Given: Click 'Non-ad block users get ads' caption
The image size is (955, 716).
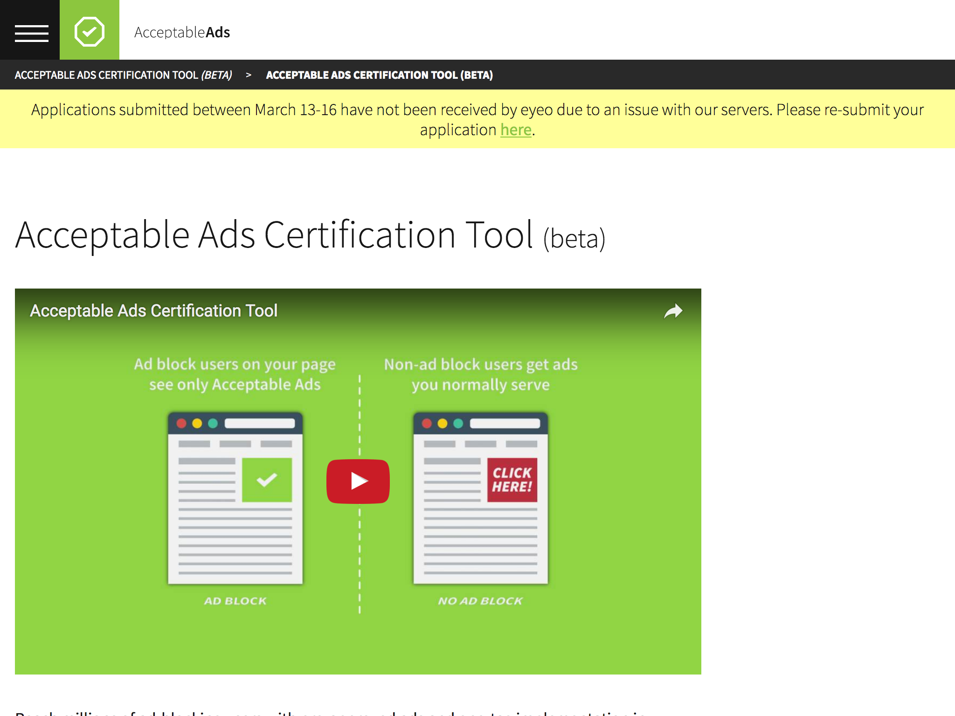Looking at the screenshot, I should (481, 364).
